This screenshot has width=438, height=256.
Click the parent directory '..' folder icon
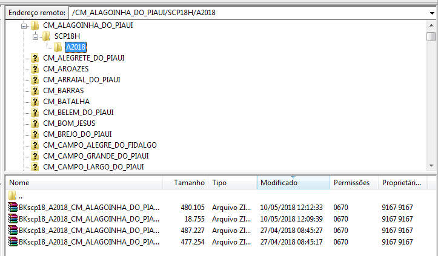pos(12,195)
